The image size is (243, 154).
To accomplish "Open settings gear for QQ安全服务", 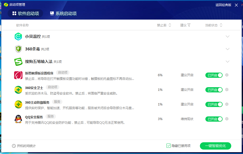I will tap(227, 119).
